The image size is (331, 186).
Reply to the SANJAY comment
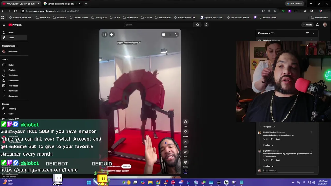(278, 139)
